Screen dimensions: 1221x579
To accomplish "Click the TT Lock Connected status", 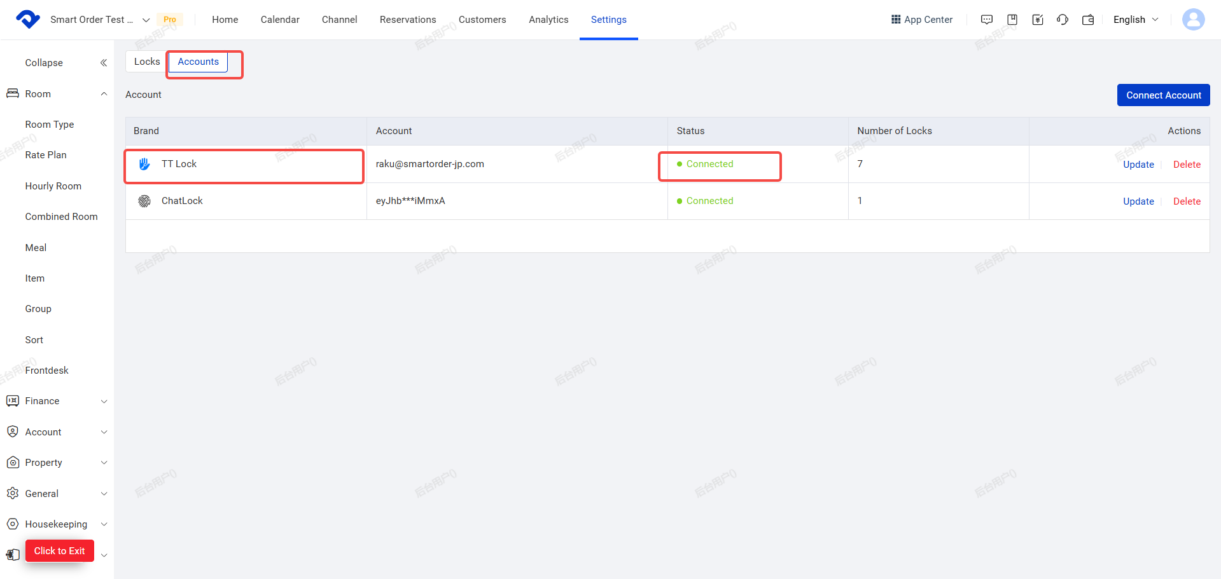I will click(x=705, y=164).
